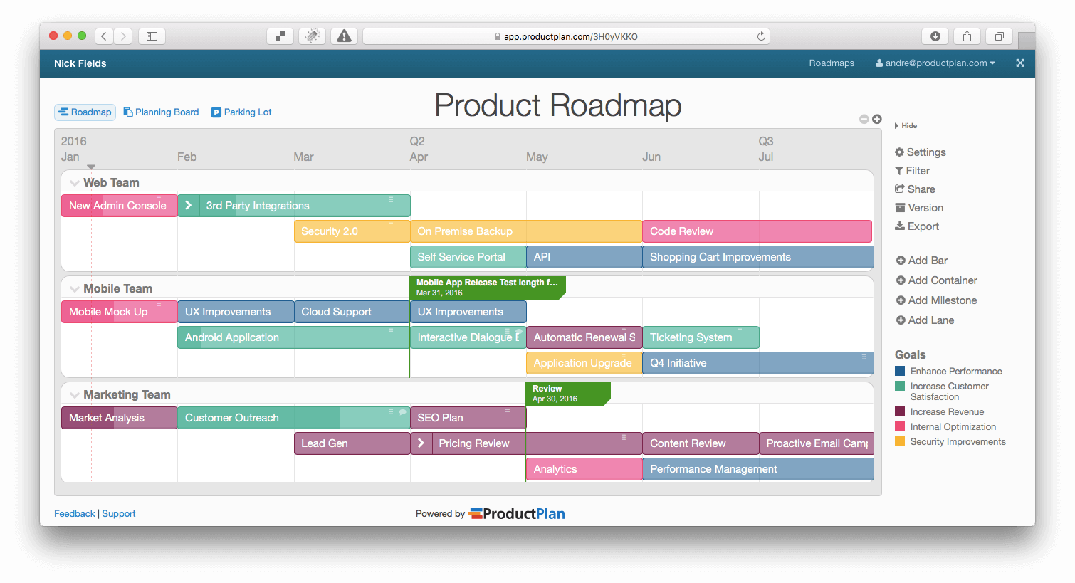Select the Increase Revenue goal color swatch

(900, 411)
